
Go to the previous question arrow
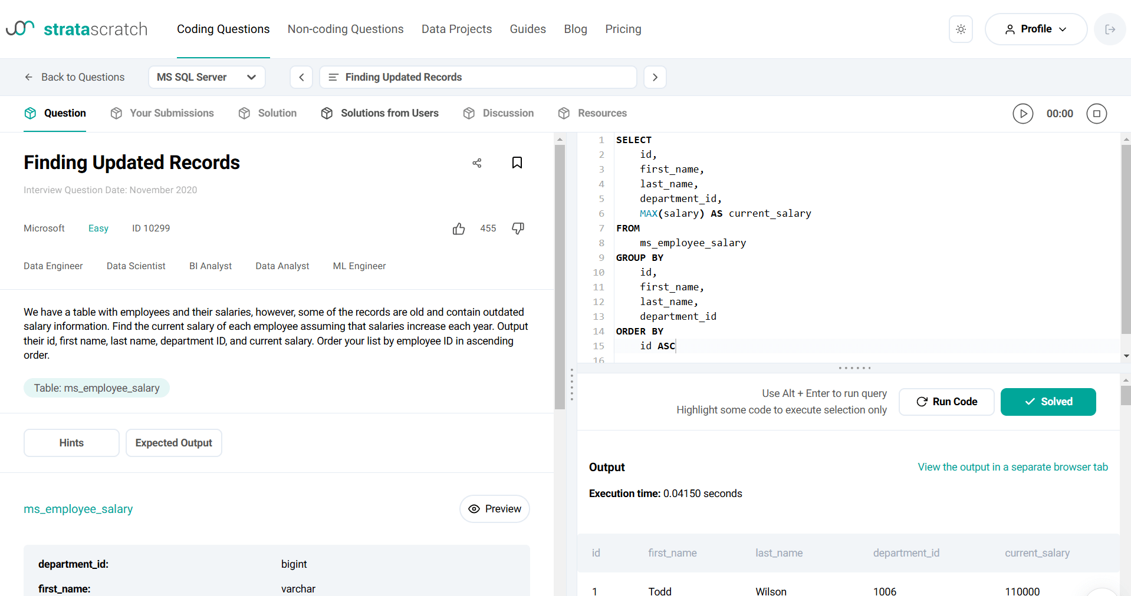pos(301,77)
